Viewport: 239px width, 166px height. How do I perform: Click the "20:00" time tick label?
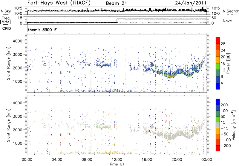tap(177, 160)
